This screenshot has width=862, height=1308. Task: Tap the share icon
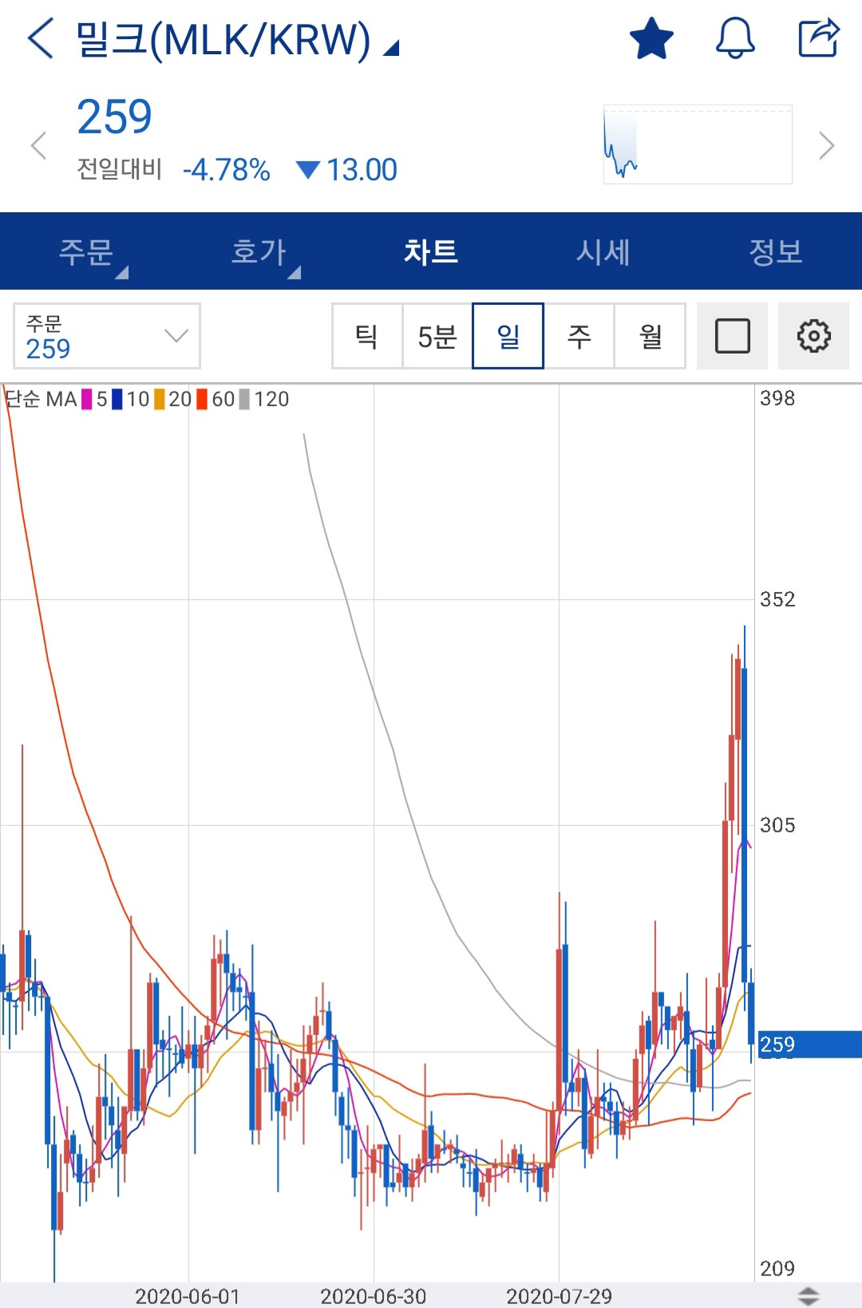pos(820,38)
